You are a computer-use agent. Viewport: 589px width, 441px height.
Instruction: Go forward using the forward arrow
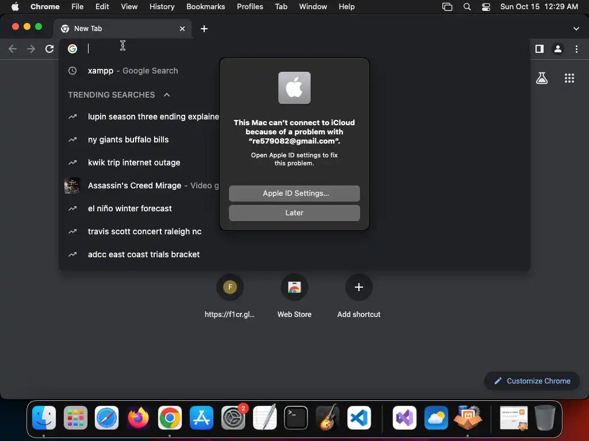click(x=31, y=49)
